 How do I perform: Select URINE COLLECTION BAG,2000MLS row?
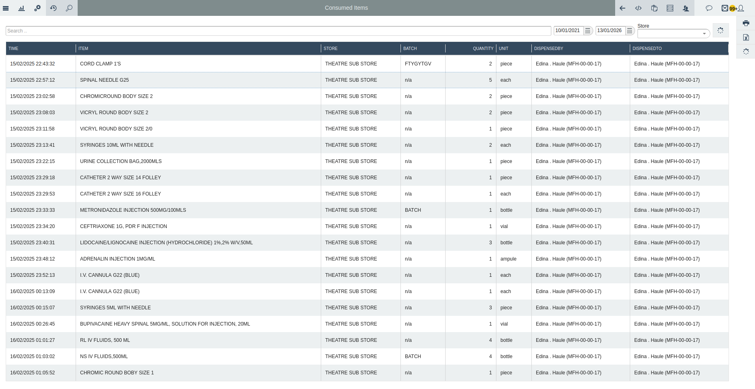[x=367, y=161]
